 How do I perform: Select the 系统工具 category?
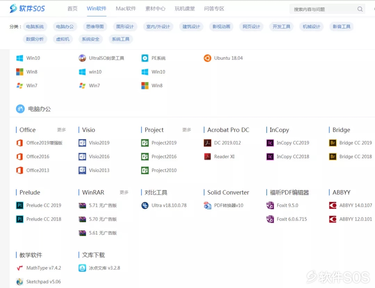pyautogui.click(x=120, y=39)
